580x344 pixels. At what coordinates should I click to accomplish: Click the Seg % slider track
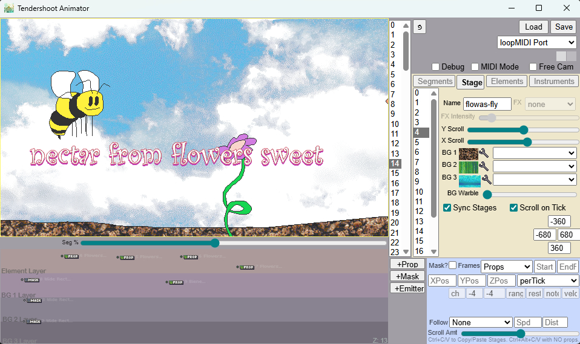coord(233,243)
